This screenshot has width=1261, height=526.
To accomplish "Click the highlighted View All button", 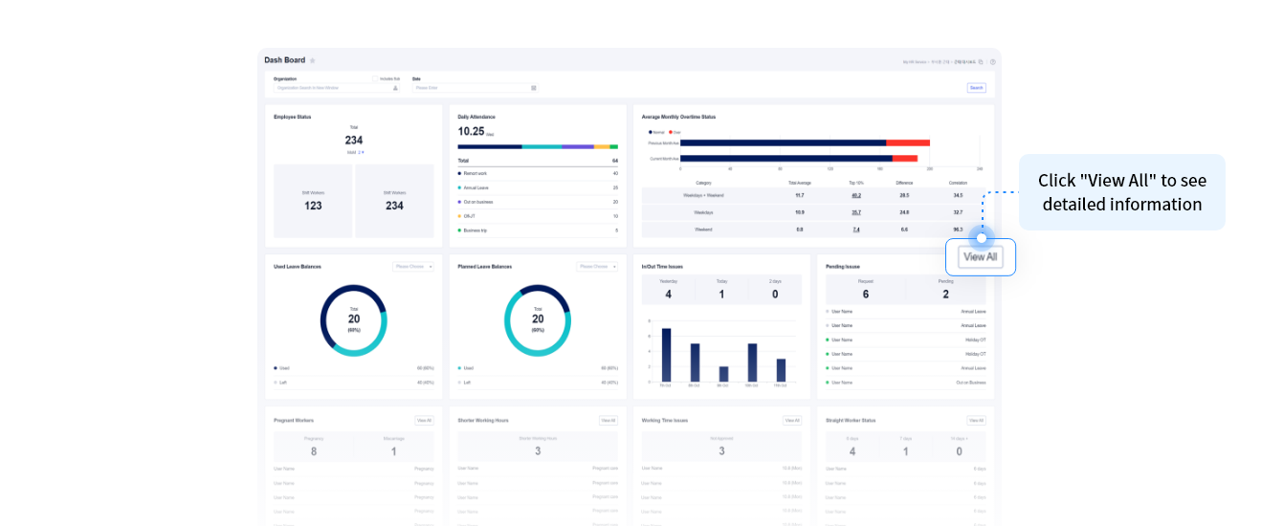I will (x=981, y=257).
